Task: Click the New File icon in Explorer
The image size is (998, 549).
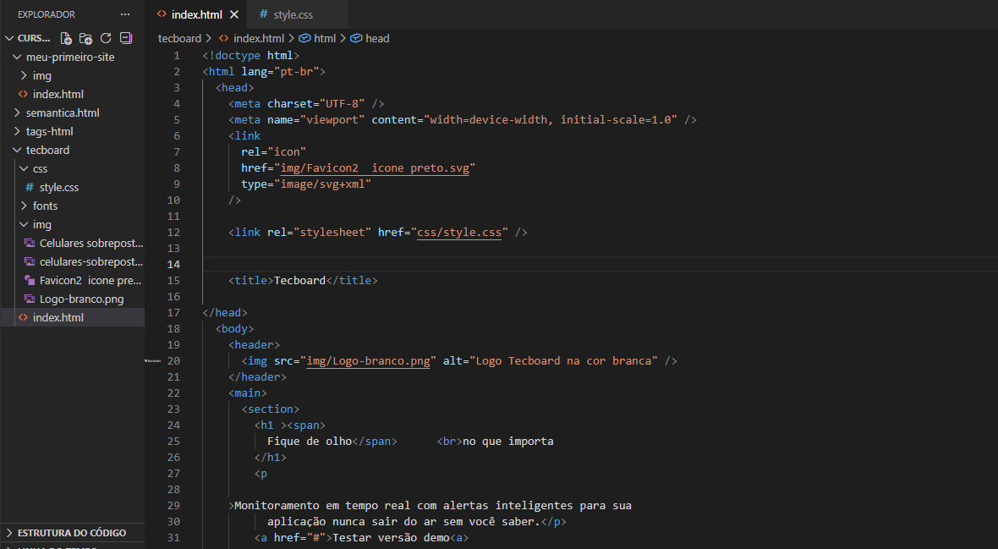Action: point(66,38)
